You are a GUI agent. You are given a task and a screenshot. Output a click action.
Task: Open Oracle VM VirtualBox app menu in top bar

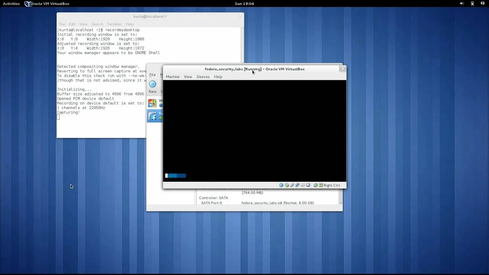tap(47, 3)
